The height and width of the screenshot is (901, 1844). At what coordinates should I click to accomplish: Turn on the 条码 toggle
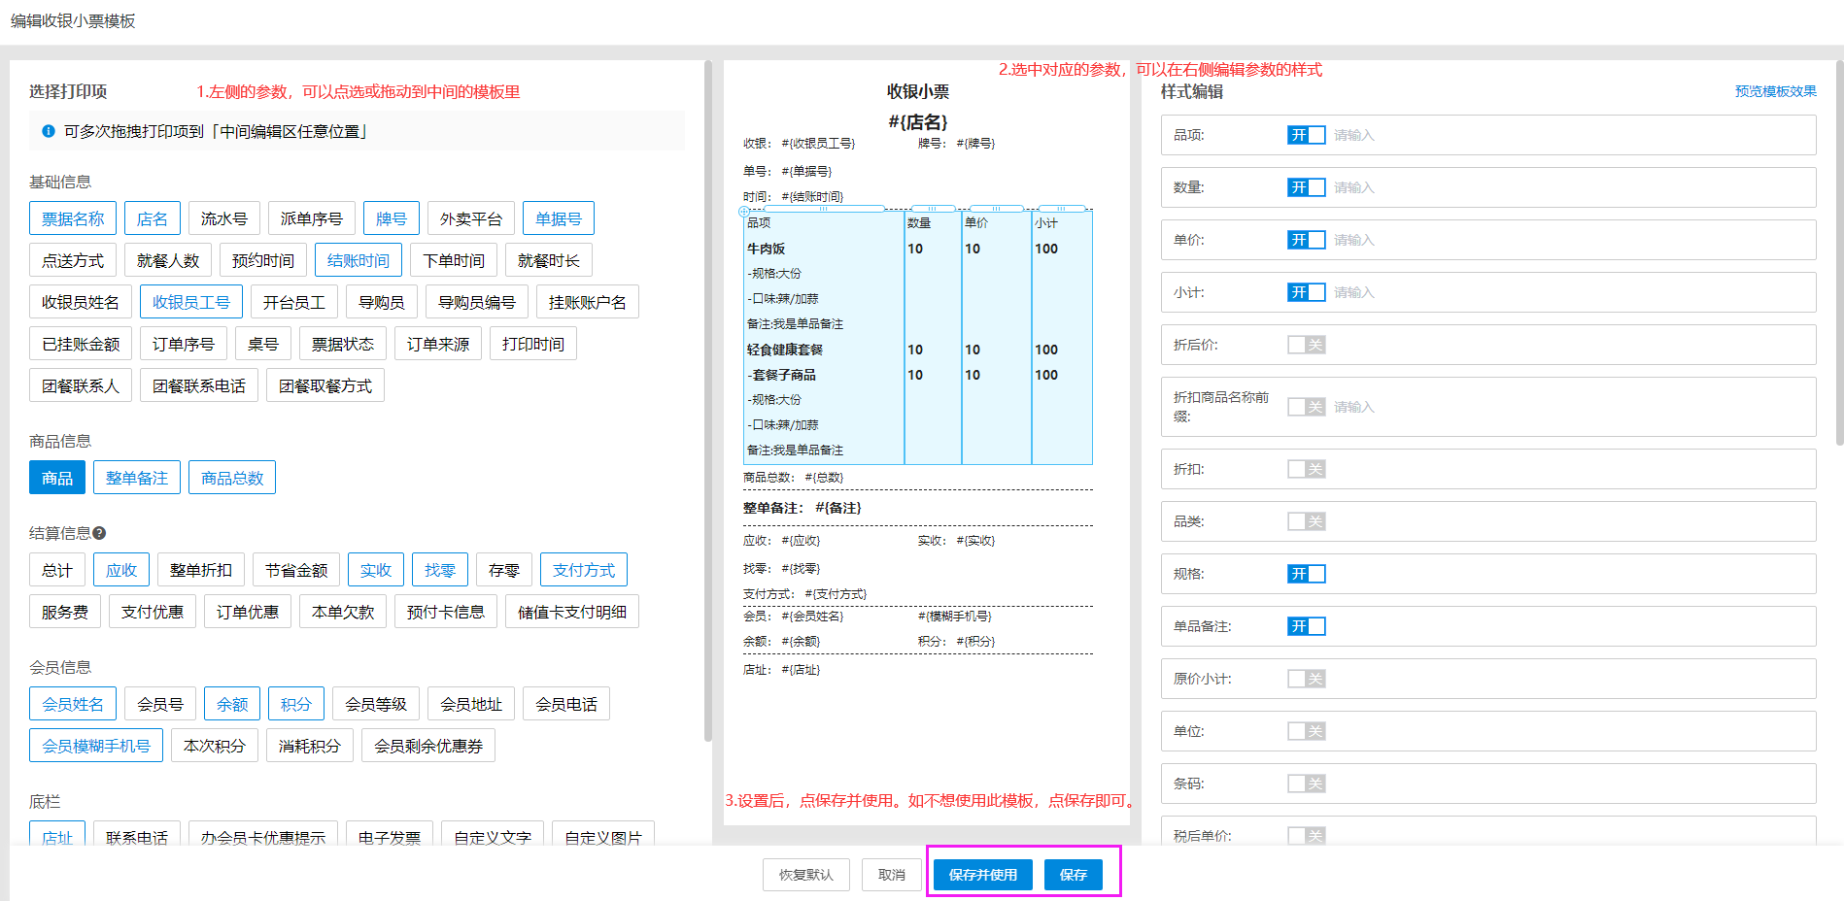pyautogui.click(x=1306, y=784)
